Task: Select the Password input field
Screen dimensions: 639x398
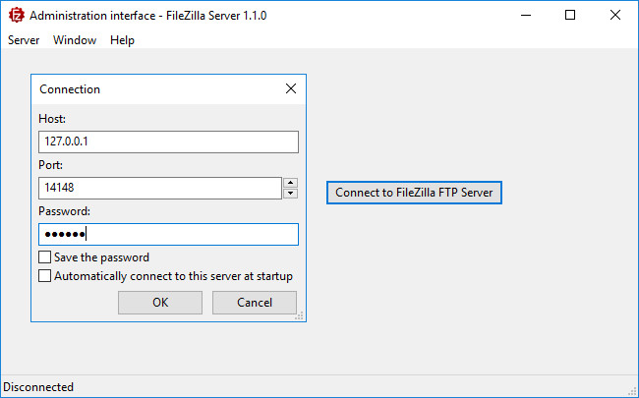Action: pos(168,234)
